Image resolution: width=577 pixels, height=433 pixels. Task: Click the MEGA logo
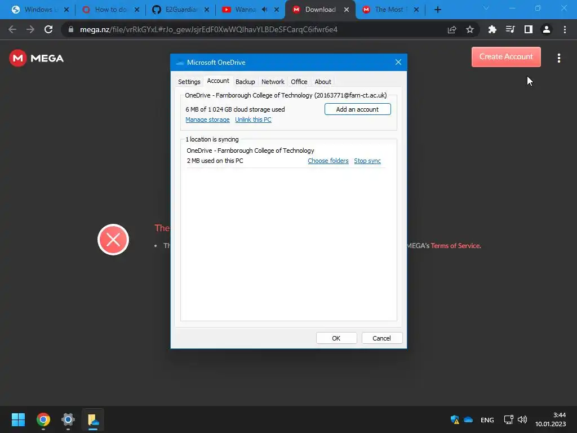[37, 58]
